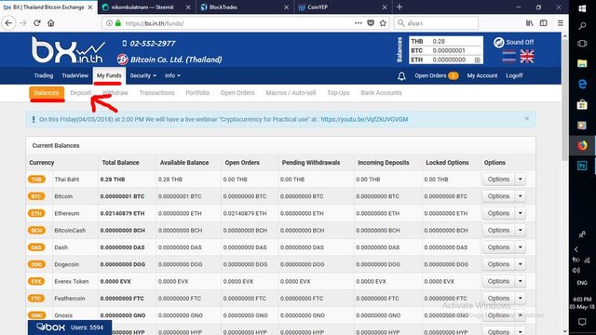Click the FTC currency badge

tap(36, 299)
